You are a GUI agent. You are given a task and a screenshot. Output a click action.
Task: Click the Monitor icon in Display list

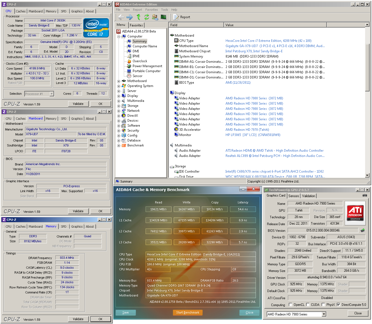[176, 135]
